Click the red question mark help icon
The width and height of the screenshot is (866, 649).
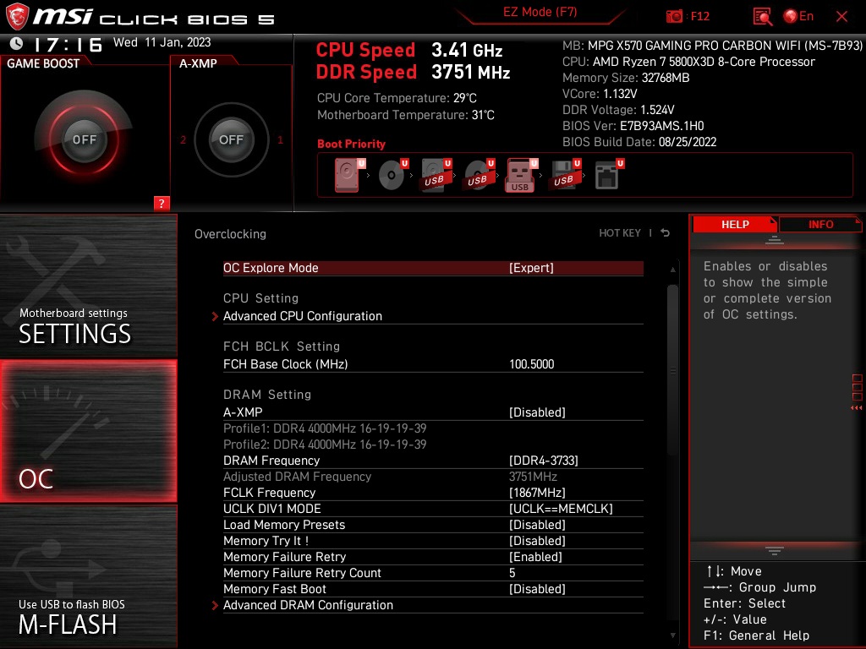(162, 203)
